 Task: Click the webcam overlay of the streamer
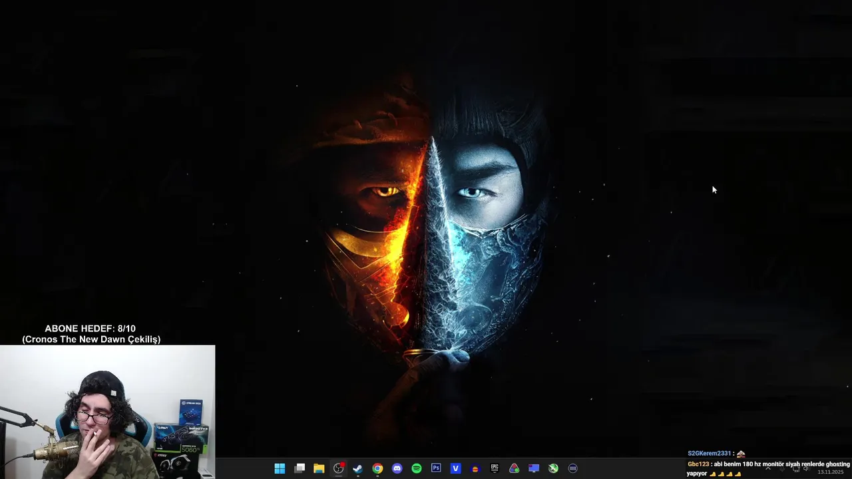(107, 412)
